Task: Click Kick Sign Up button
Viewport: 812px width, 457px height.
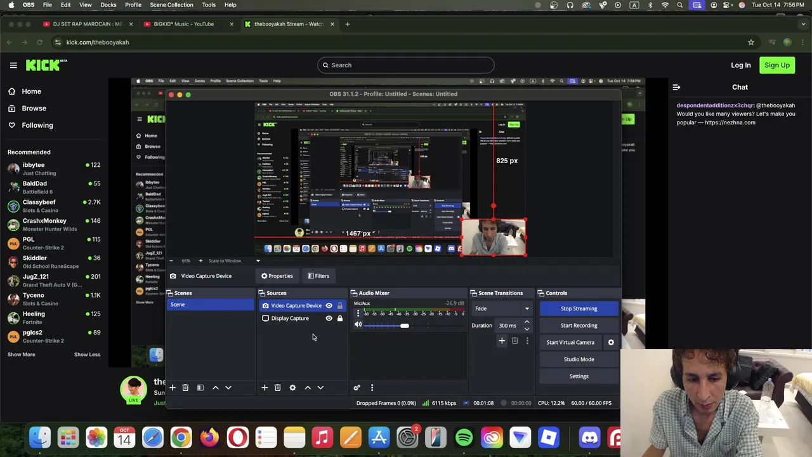Action: click(777, 65)
